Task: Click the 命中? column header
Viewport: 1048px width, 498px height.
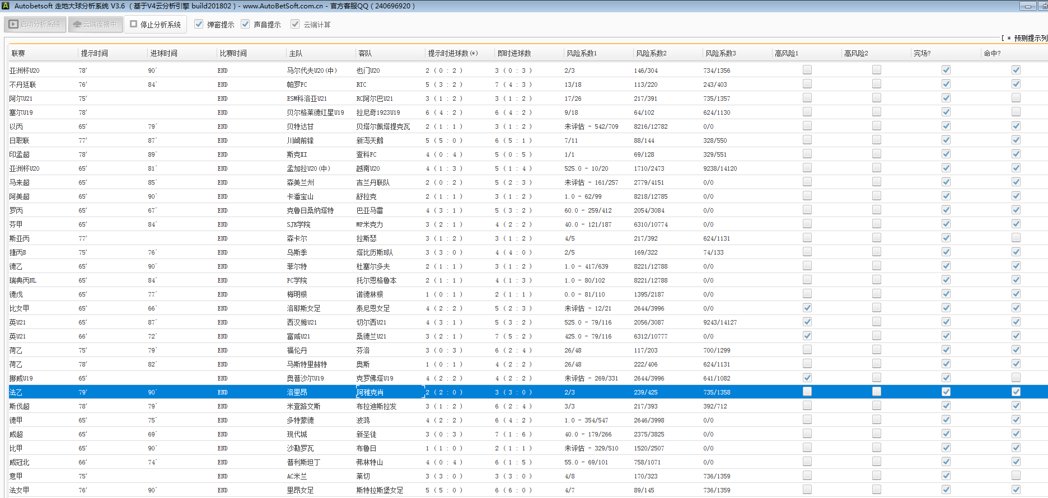Action: click(992, 53)
